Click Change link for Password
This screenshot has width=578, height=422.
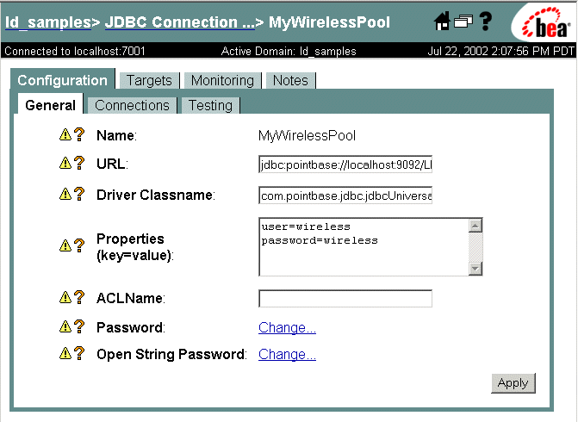coord(287,327)
